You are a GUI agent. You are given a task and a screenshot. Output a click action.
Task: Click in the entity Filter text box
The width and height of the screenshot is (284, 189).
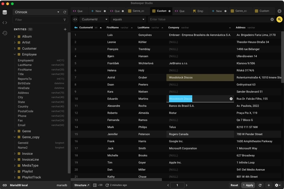point(38,20)
